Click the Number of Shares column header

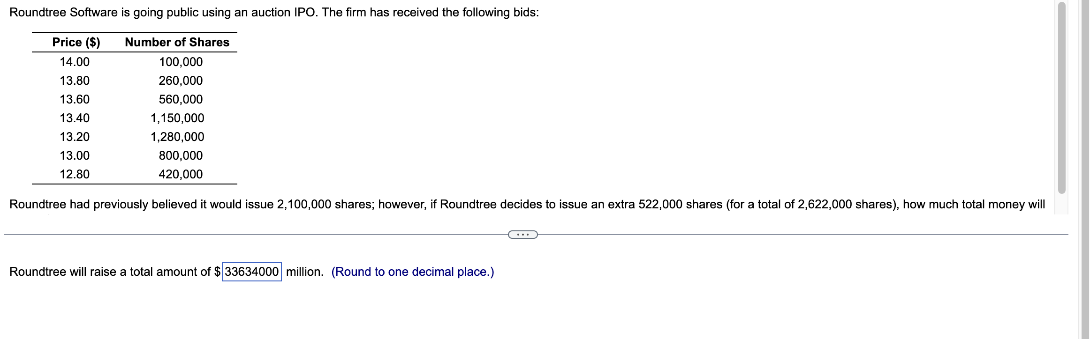177,43
